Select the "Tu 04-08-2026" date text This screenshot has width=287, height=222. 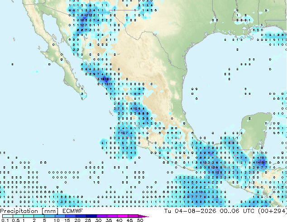pyautogui.click(x=190, y=211)
